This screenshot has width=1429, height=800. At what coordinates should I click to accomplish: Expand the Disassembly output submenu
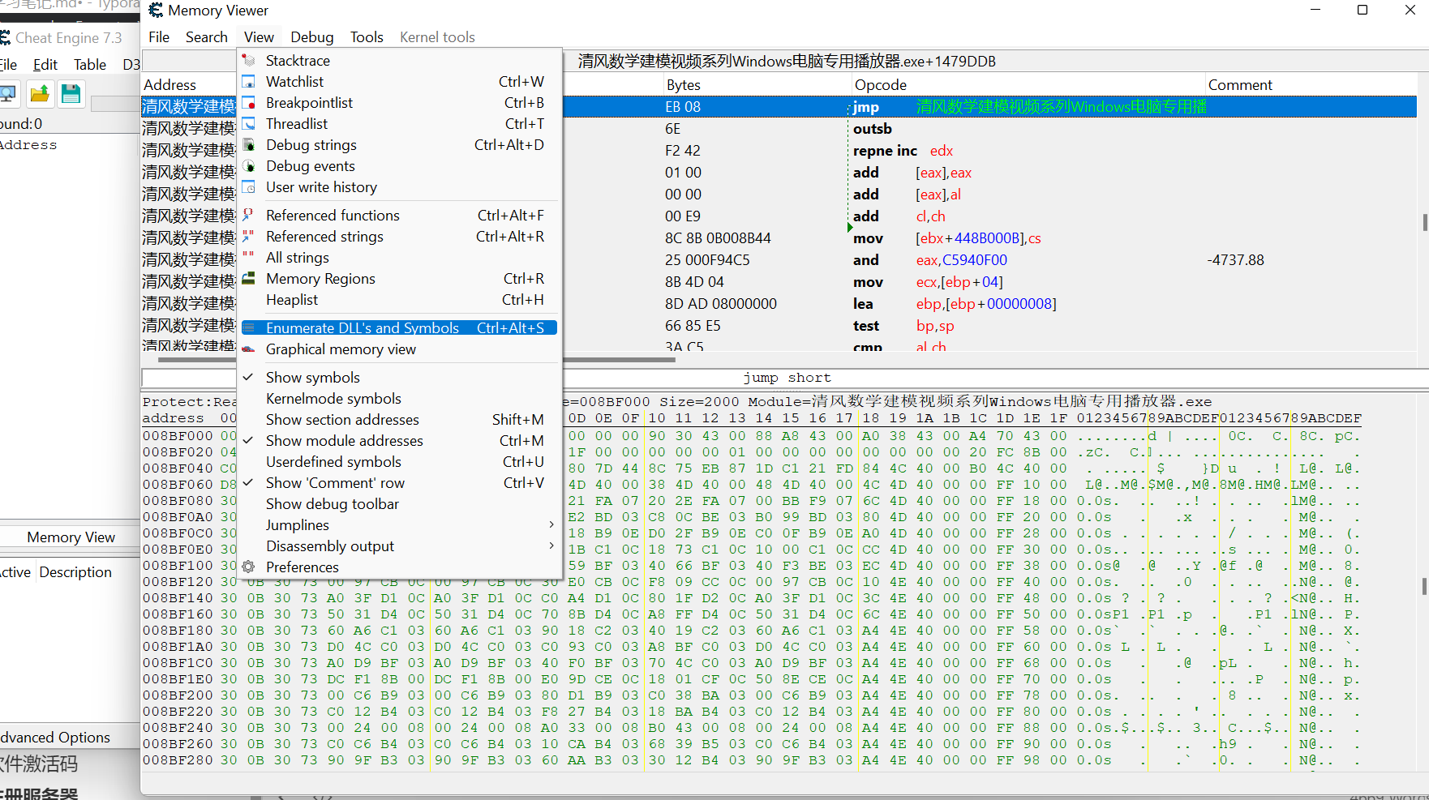(x=329, y=545)
